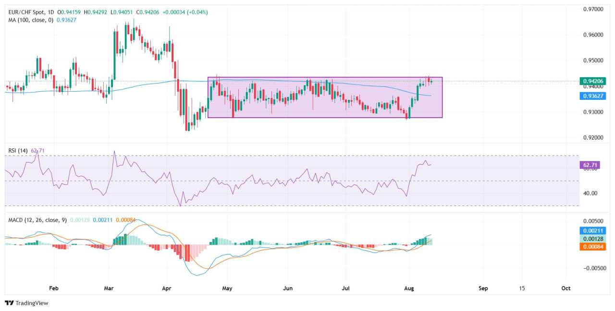Click the May label on time axis

coord(227,288)
